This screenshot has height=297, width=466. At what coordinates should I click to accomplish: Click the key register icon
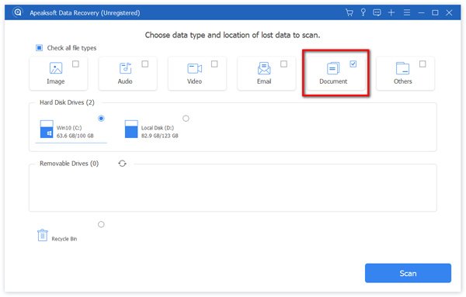[x=363, y=12]
